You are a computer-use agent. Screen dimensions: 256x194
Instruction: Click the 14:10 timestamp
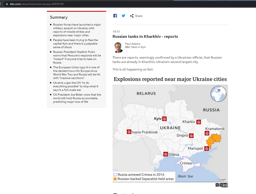(116, 31)
